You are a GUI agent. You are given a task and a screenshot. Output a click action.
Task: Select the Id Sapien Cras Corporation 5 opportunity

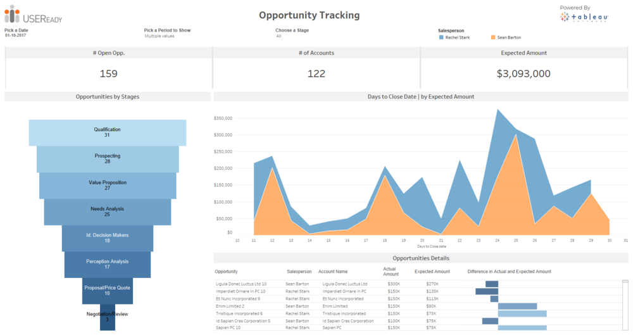coord(242,321)
